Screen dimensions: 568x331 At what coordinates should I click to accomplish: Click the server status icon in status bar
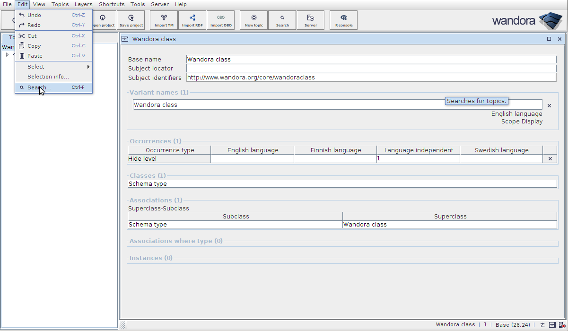coord(561,325)
